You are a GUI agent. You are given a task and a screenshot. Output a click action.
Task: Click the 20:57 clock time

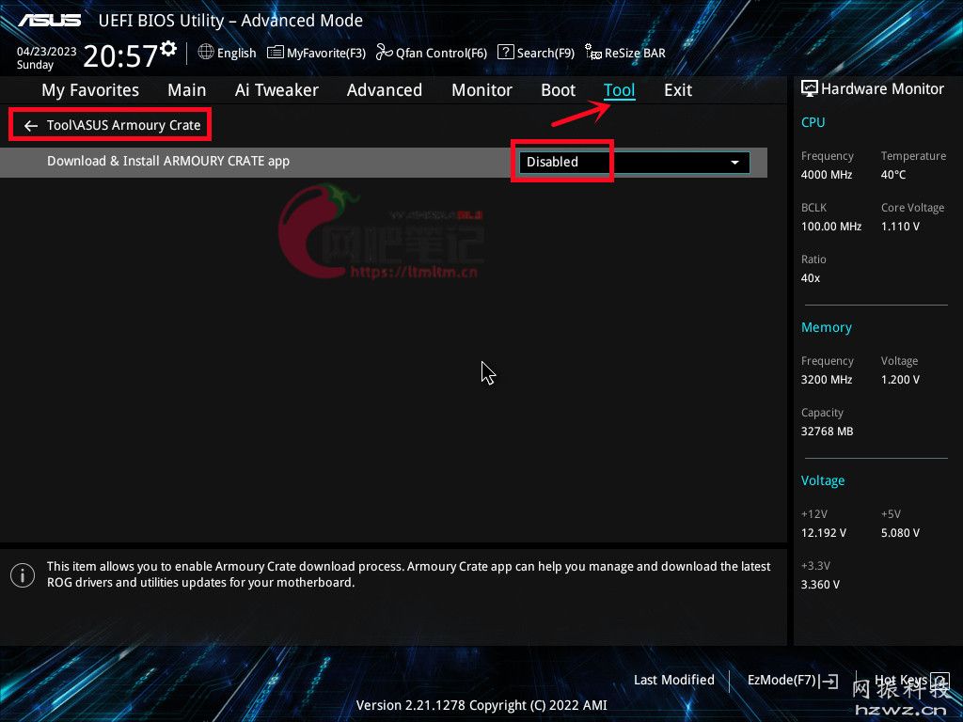[x=120, y=55]
